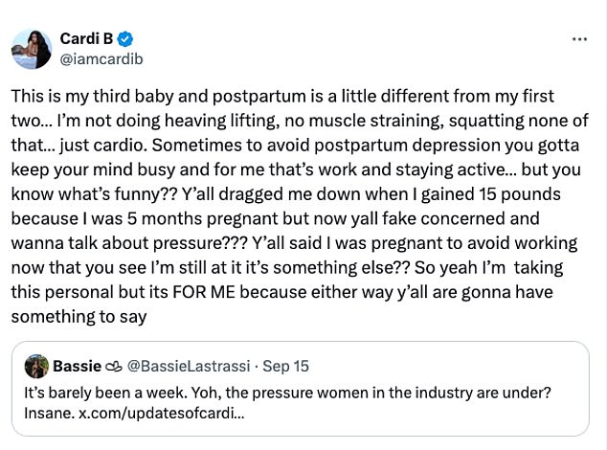Click the Bassie display name
This screenshot has width=607, height=450.
(74, 367)
